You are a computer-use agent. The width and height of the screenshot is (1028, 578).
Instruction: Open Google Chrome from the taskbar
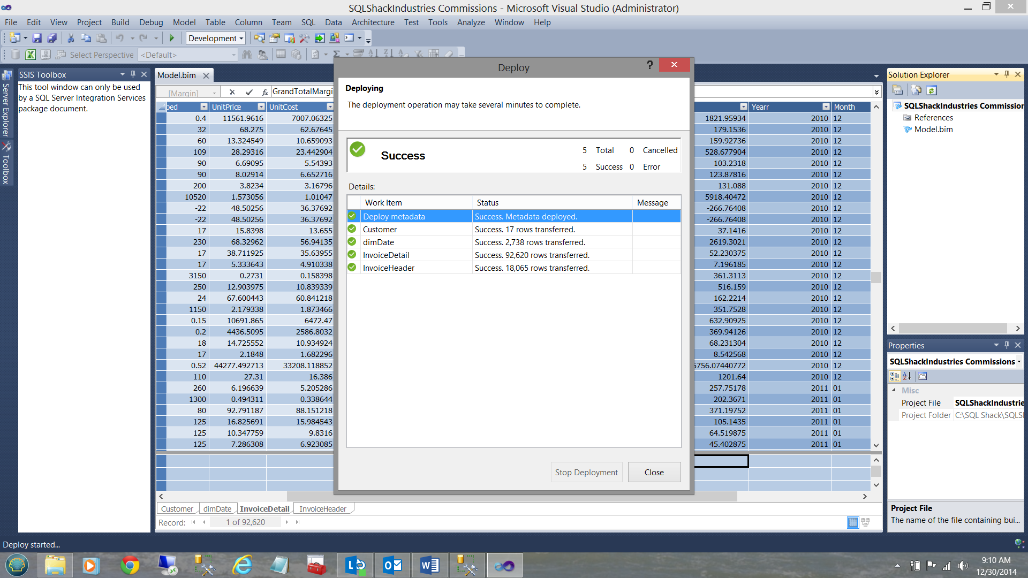130,565
